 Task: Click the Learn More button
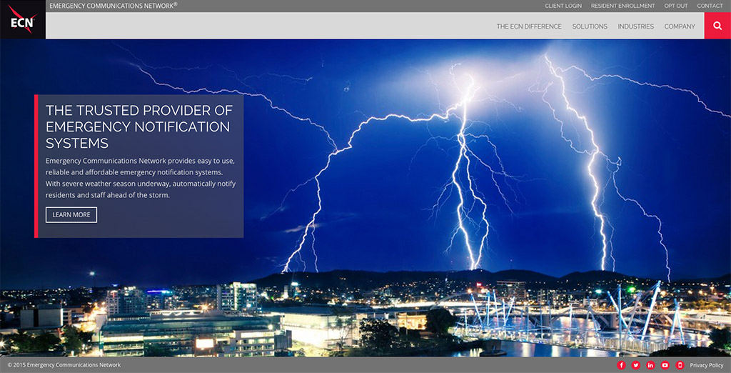coord(71,215)
